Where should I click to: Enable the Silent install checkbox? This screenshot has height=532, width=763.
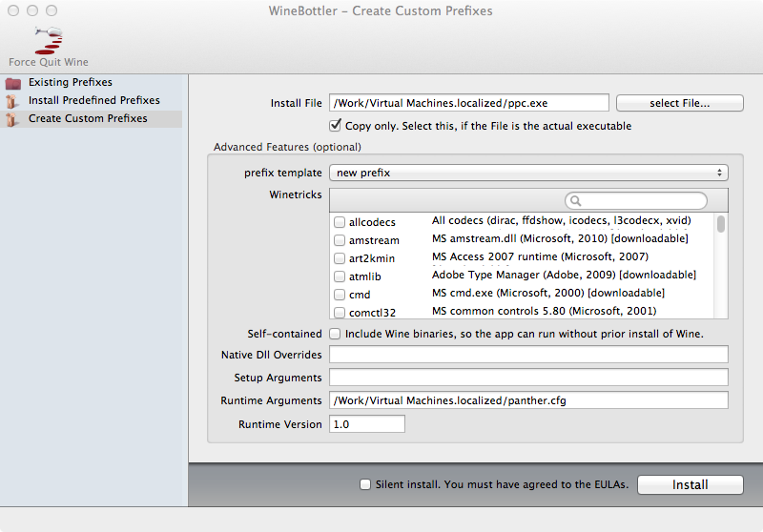pos(365,484)
